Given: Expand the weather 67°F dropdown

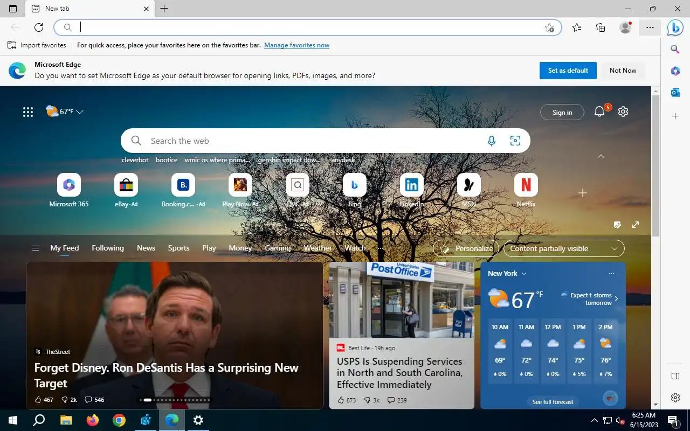Looking at the screenshot, I should (x=80, y=112).
